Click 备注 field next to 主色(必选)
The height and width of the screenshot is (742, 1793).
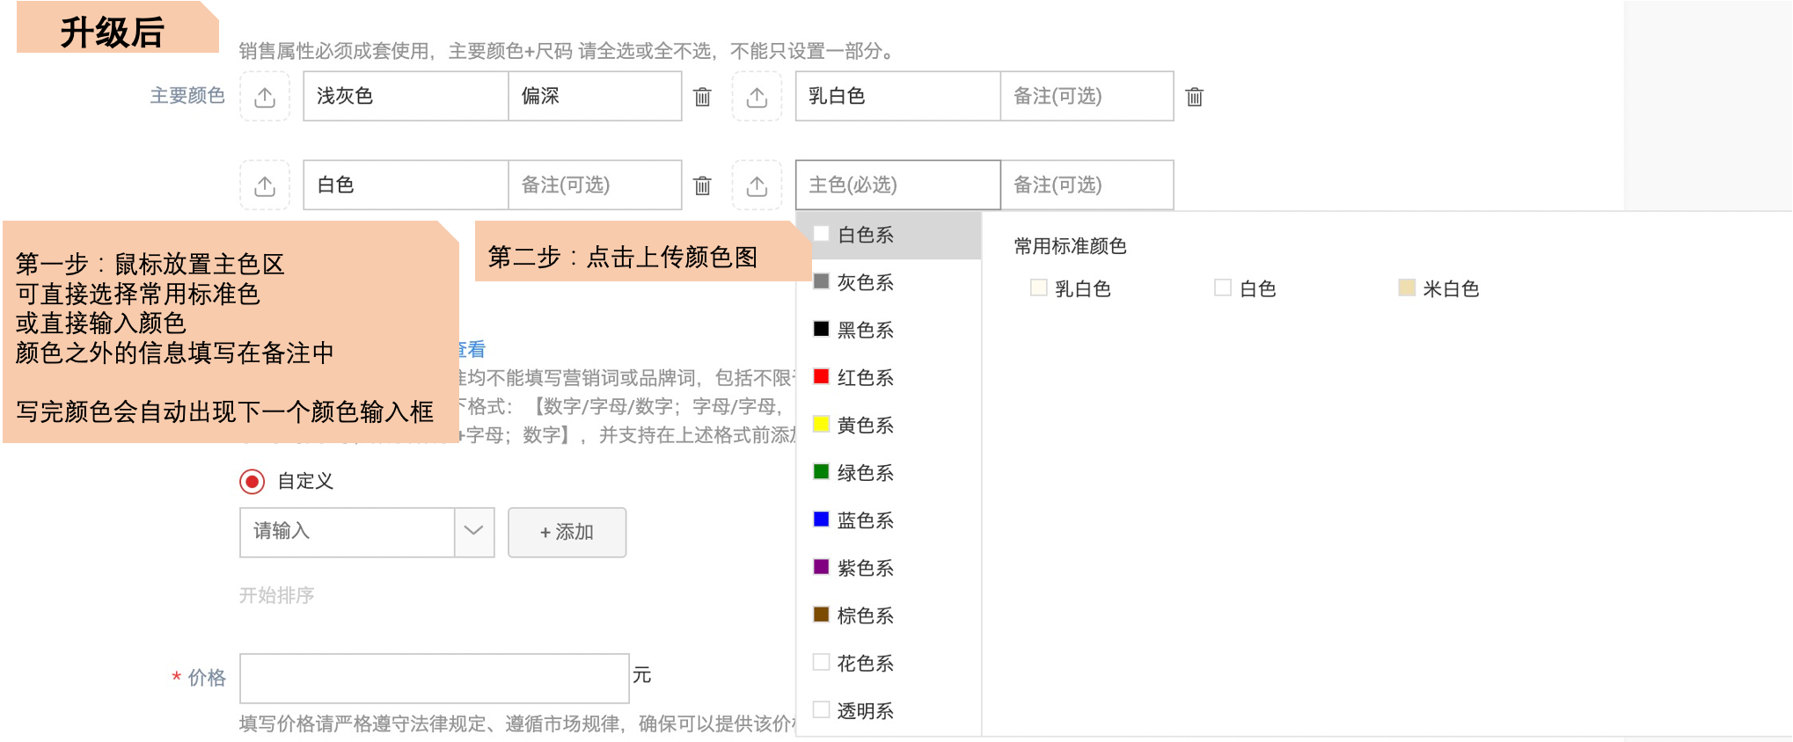click(1087, 185)
